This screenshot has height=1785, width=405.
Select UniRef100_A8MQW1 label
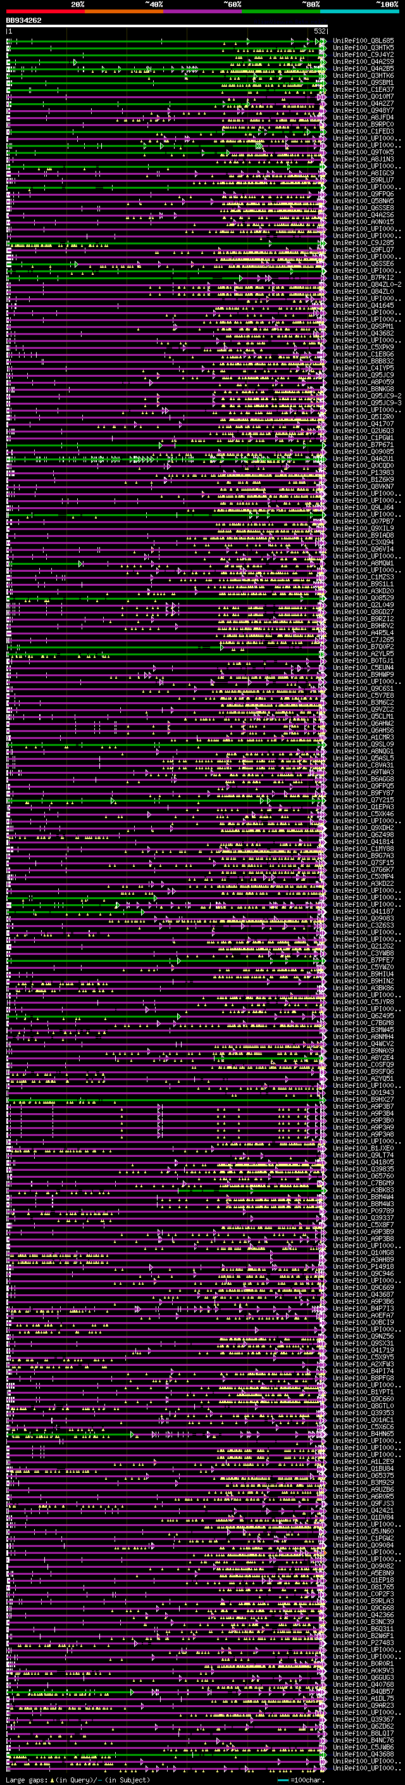pyautogui.click(x=363, y=563)
